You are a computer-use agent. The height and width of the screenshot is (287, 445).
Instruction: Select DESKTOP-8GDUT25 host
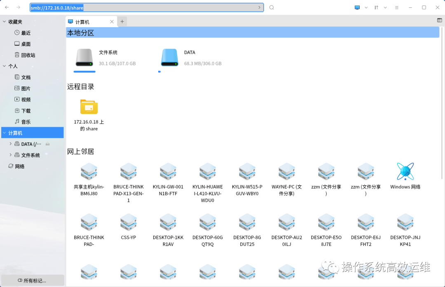247,230
